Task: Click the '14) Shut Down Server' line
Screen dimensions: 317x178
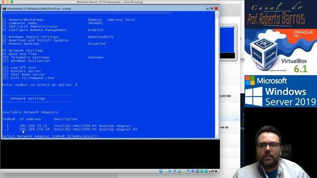Action: [24, 75]
